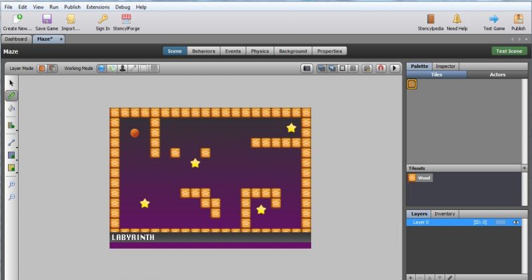The height and width of the screenshot is (280, 532).
Task: Select the blue globe Working Mode
Action: click(x=101, y=69)
